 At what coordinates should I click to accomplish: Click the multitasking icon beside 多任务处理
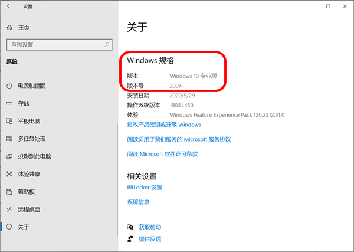[9, 139]
